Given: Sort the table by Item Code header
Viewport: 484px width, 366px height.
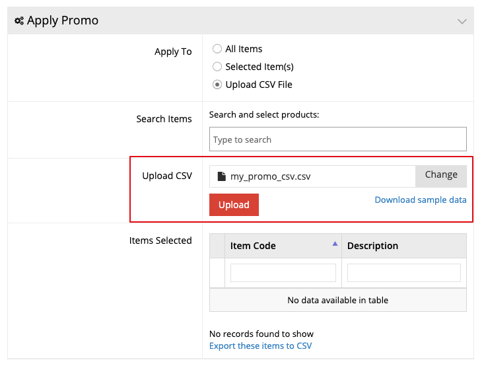Looking at the screenshot, I should click(253, 246).
